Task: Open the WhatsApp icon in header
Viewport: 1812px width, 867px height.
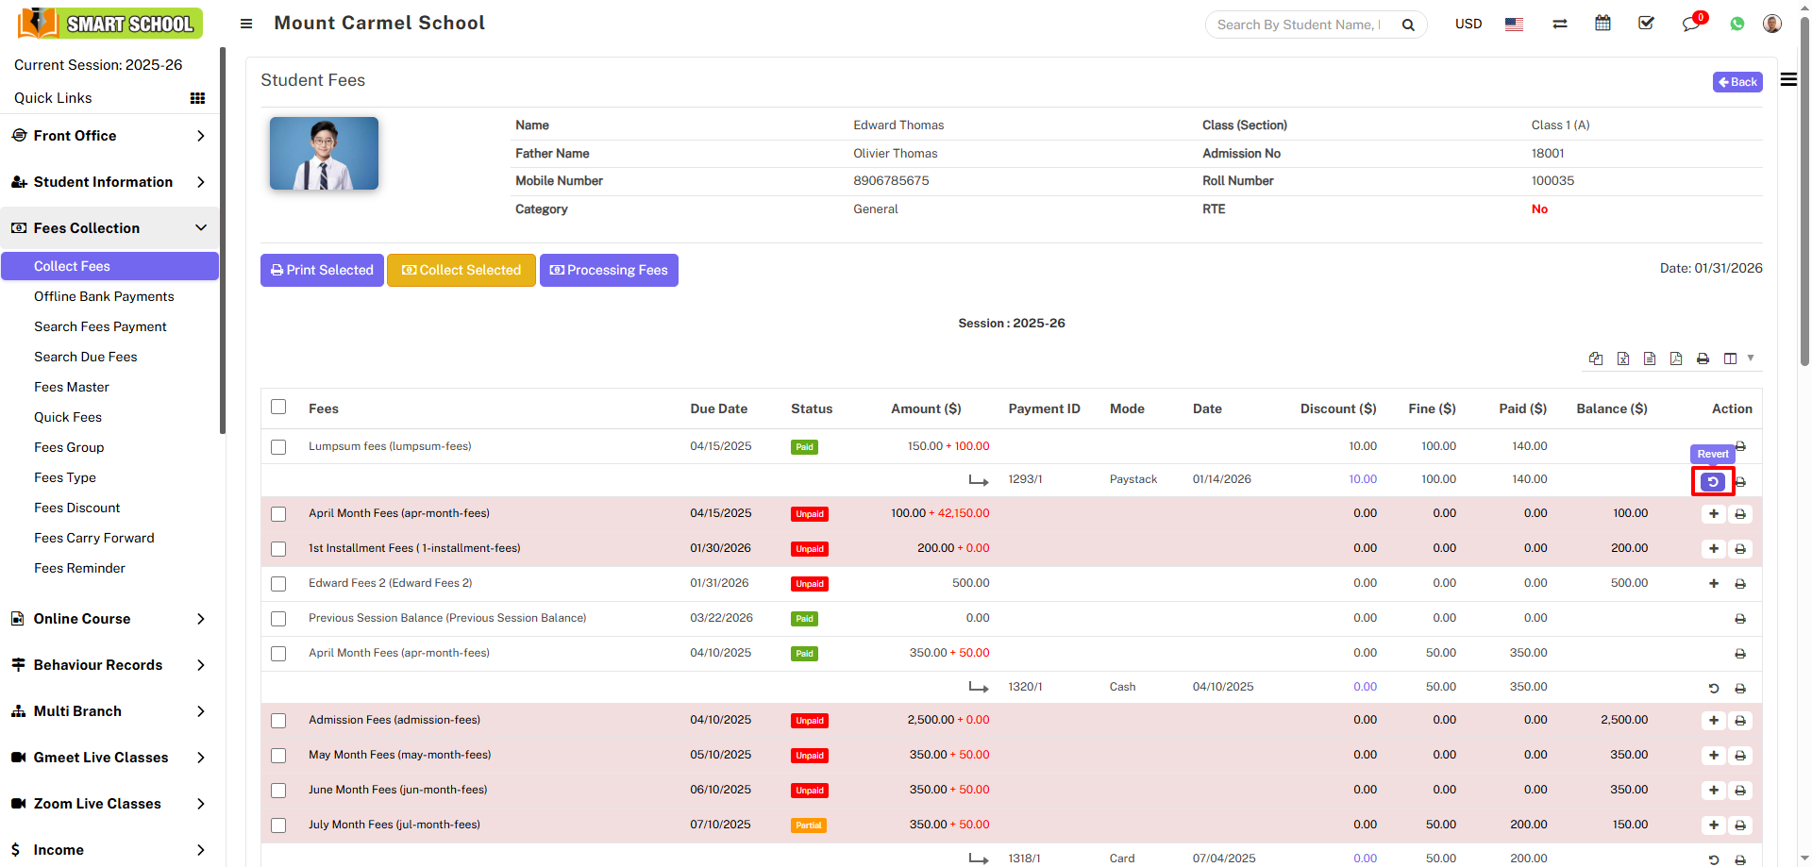Action: click(1736, 25)
